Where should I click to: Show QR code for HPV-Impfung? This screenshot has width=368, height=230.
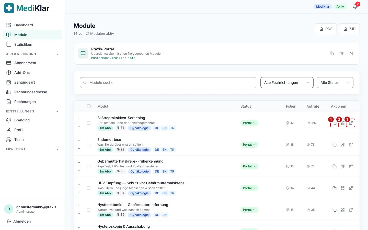pyautogui.click(x=343, y=188)
